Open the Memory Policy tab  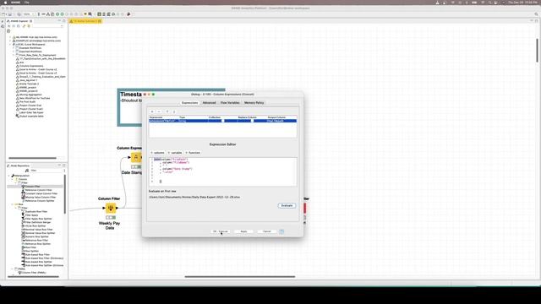coord(254,103)
